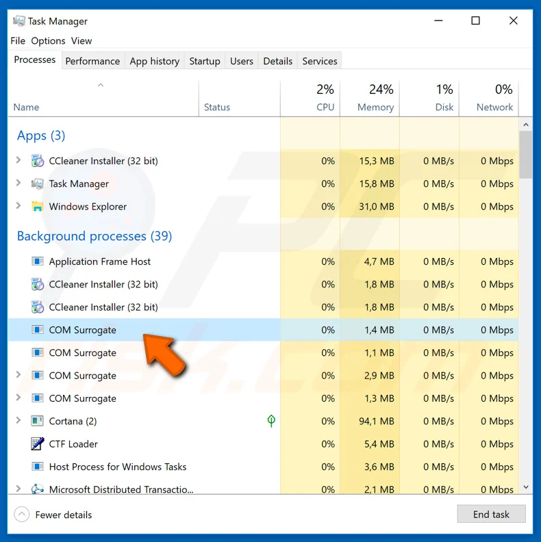Click the Host Process for Windows Tasks icon

(x=38, y=467)
